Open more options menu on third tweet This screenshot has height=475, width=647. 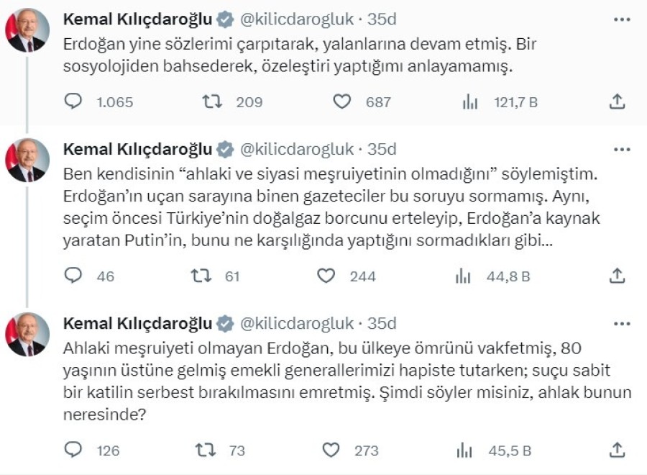(x=621, y=323)
